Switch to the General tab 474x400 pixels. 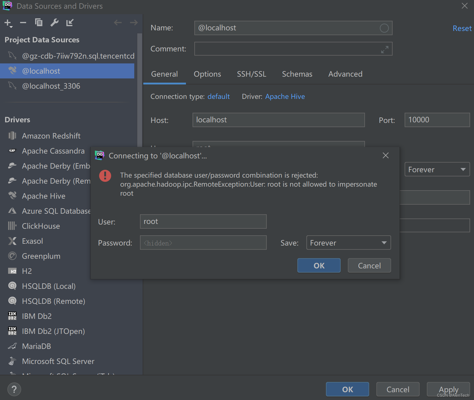(x=164, y=74)
